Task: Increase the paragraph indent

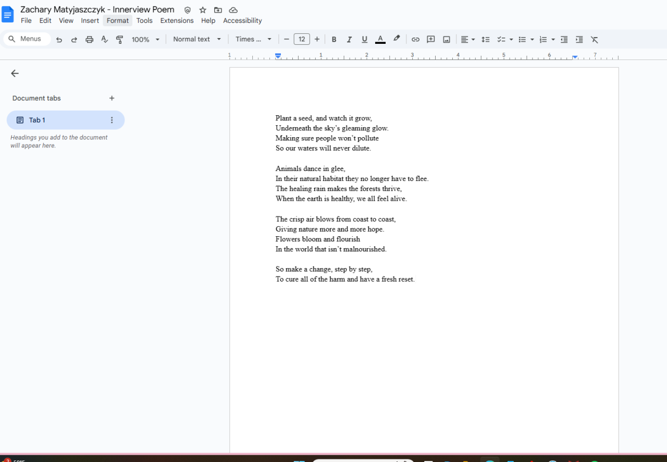Action: click(x=579, y=39)
